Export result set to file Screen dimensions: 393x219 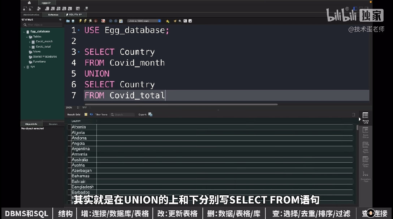click(150, 115)
